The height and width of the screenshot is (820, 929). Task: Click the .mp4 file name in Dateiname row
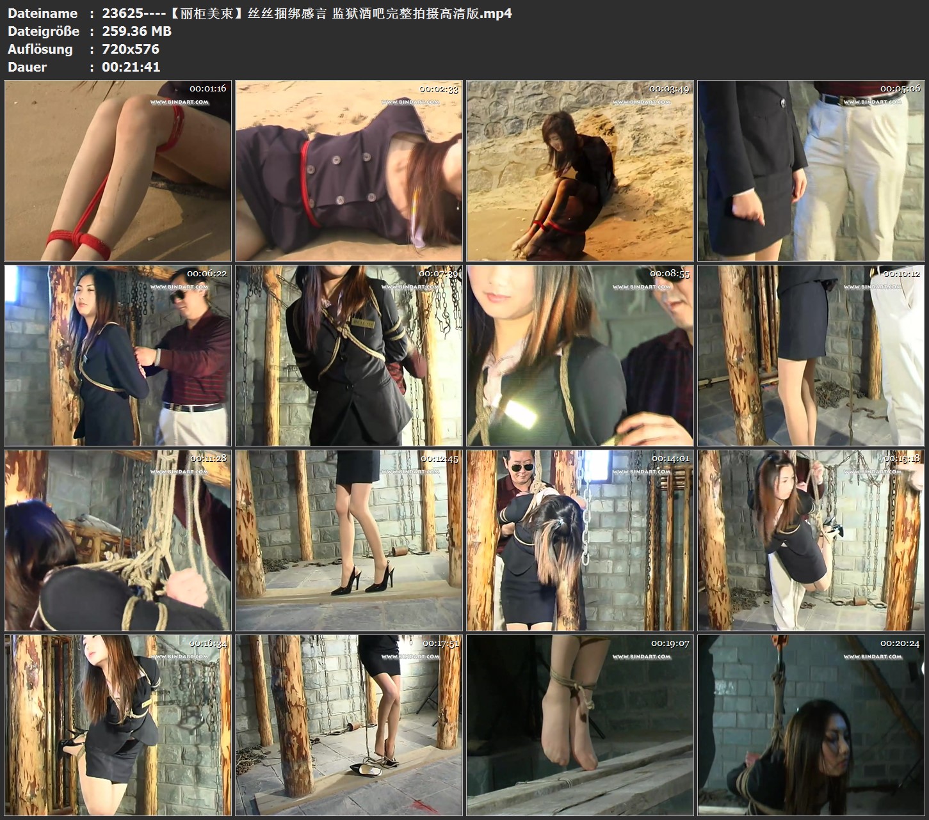(307, 13)
